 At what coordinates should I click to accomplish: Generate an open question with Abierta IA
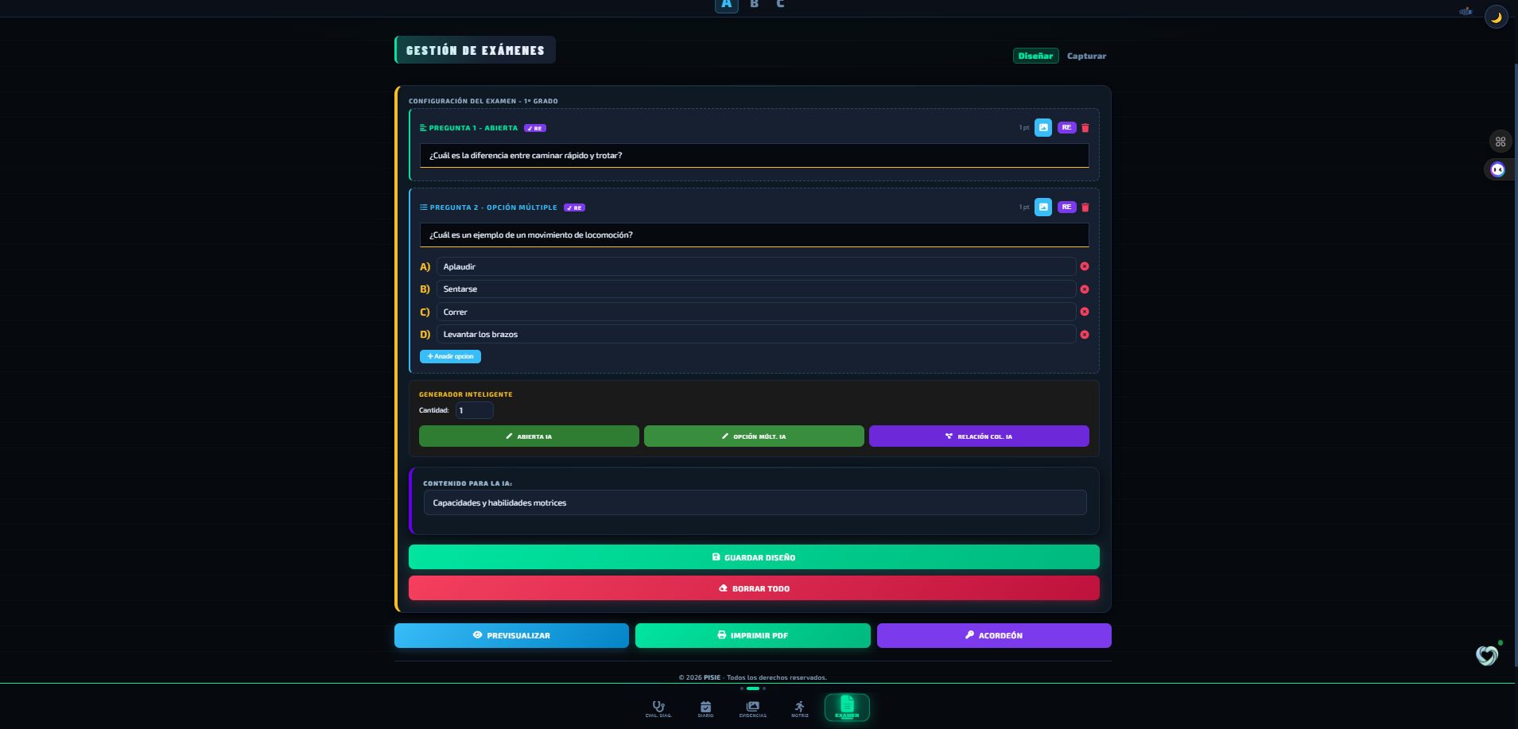click(529, 436)
